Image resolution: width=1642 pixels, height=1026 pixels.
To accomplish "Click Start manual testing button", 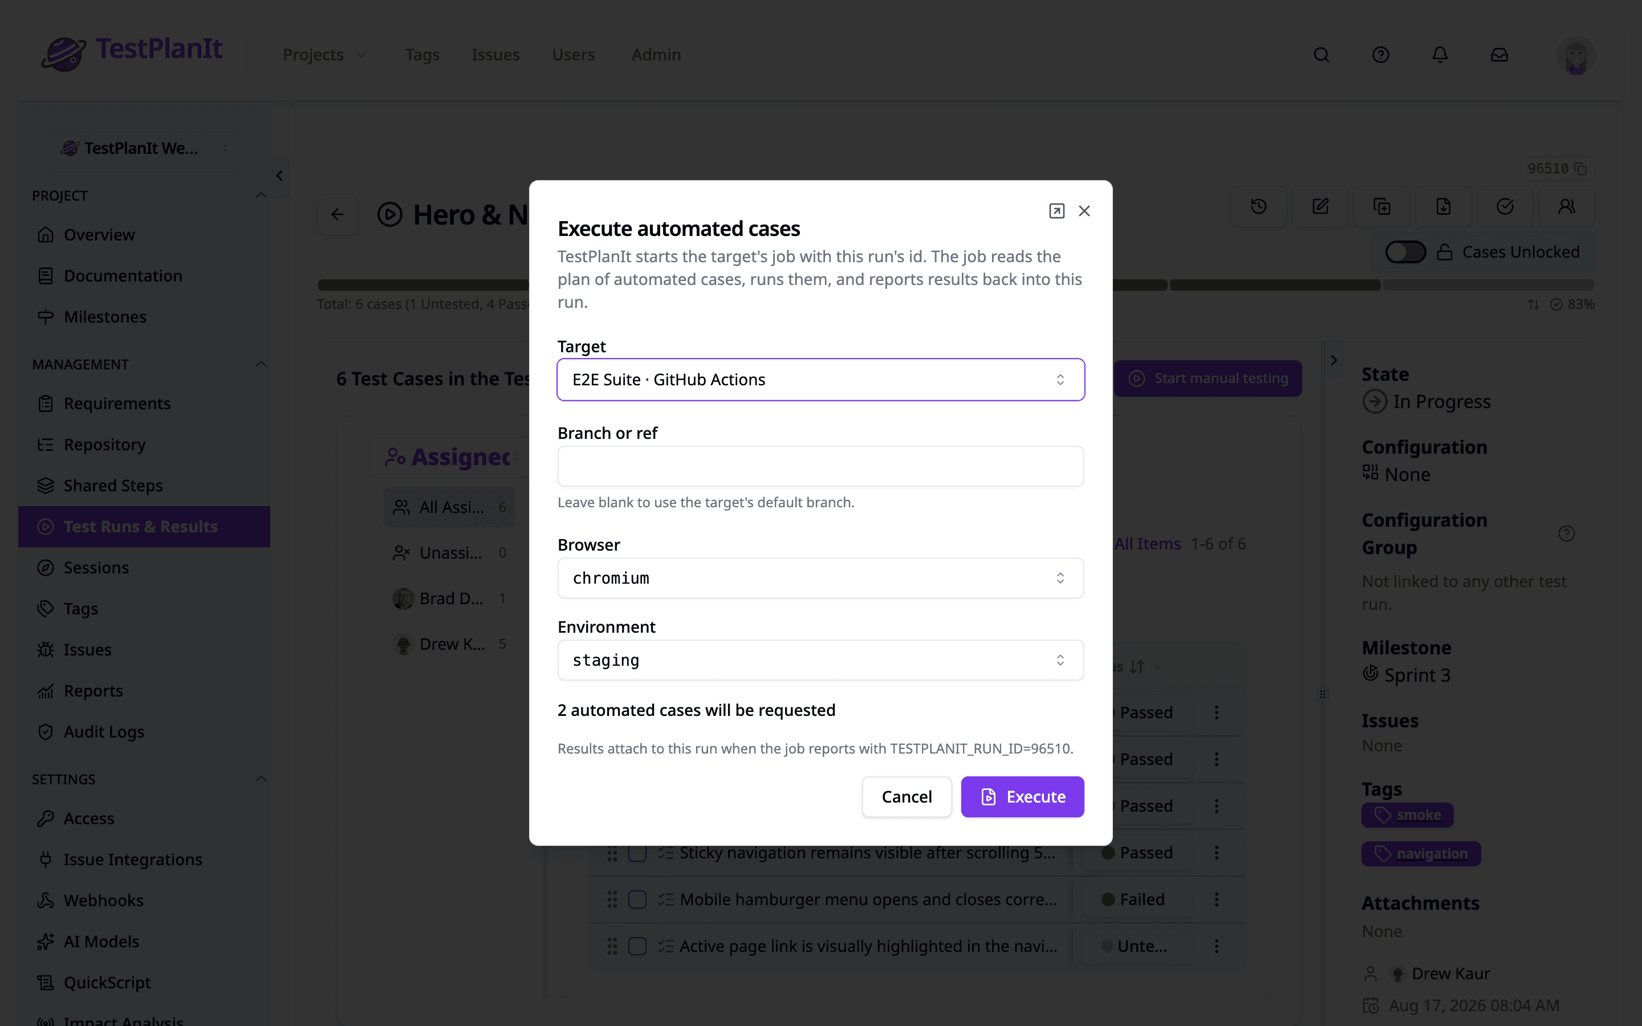I will (x=1207, y=378).
